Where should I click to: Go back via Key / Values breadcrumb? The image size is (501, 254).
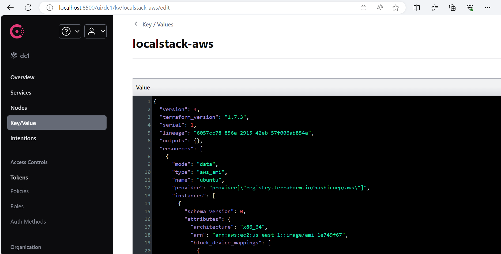point(158,25)
